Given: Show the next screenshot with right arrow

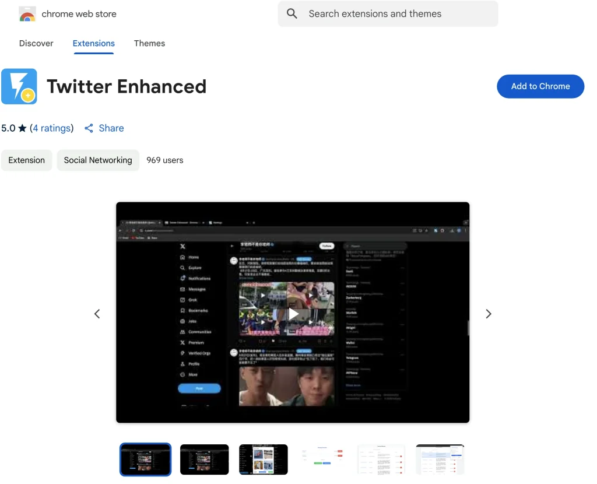Looking at the screenshot, I should pos(489,314).
